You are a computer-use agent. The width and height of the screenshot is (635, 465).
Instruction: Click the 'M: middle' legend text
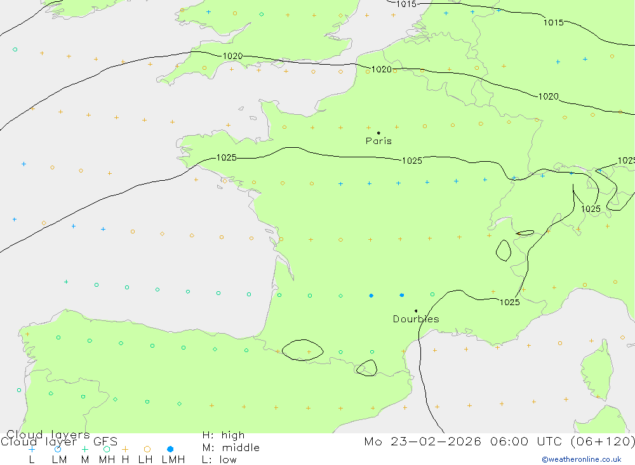coord(231,448)
